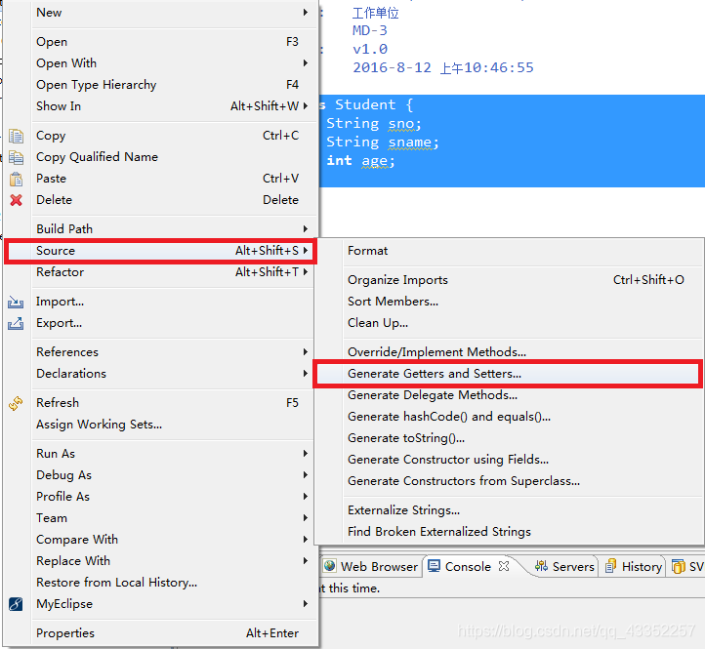Choose Clean Up option
Screen dimensions: 705x649
click(509, 323)
